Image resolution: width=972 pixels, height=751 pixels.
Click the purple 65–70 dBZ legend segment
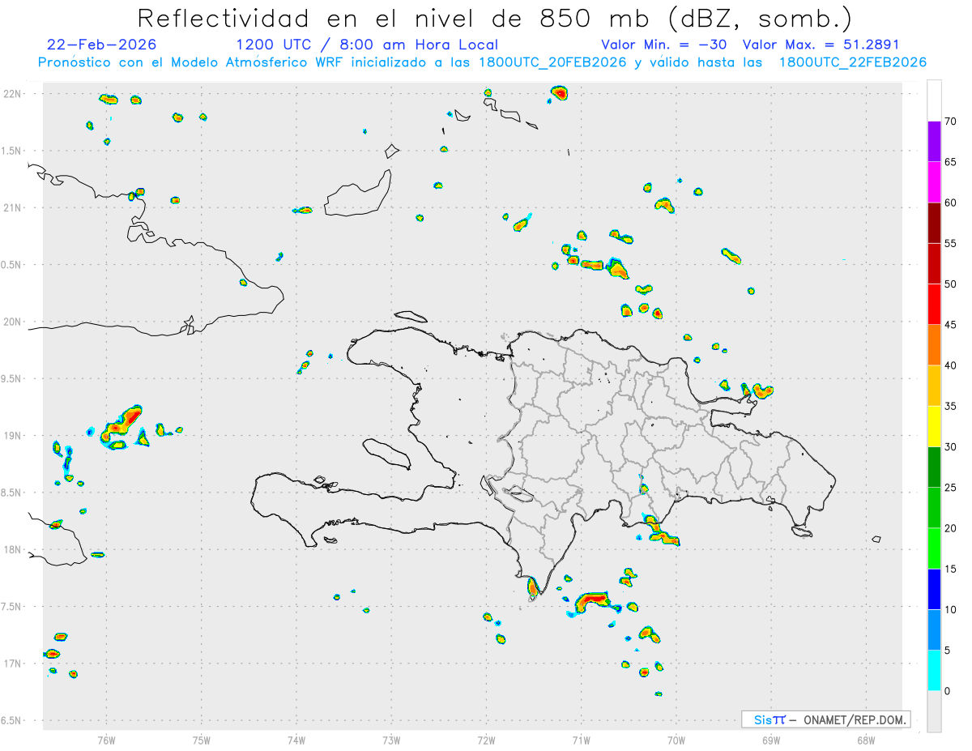tap(934, 141)
